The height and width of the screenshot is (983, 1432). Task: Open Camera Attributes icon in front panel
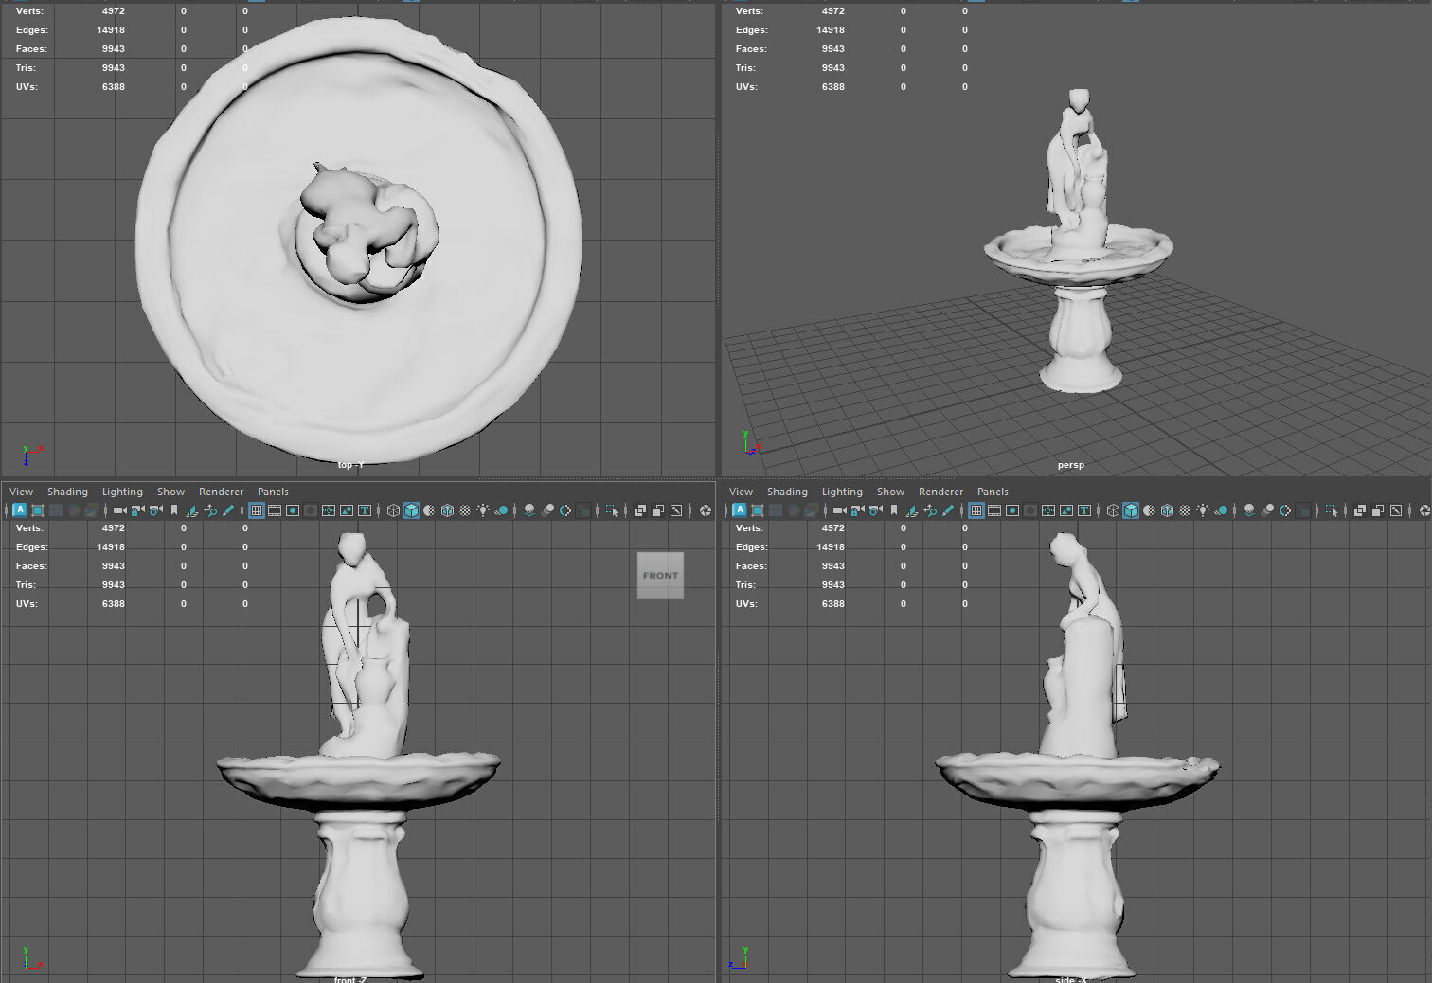point(155,510)
